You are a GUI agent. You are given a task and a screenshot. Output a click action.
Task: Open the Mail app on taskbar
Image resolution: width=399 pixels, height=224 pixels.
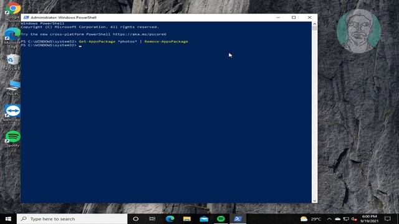(204, 219)
